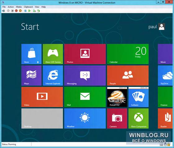The height and width of the screenshot is (148, 174).
Task: Click the greyed-out Start VM toolbar button
Action: point(8,11)
